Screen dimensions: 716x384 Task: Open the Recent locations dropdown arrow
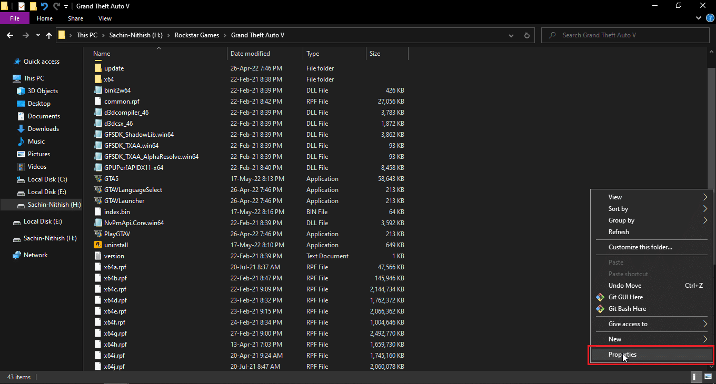pos(38,35)
